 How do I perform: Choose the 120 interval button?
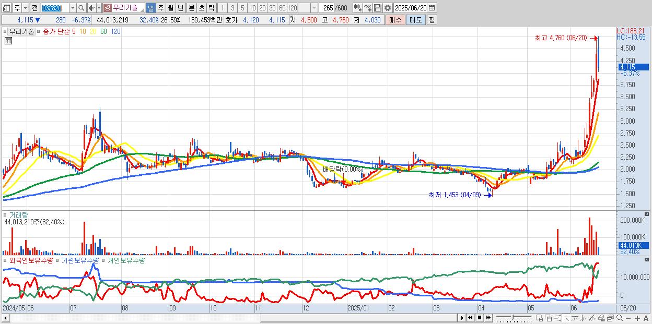292,8
